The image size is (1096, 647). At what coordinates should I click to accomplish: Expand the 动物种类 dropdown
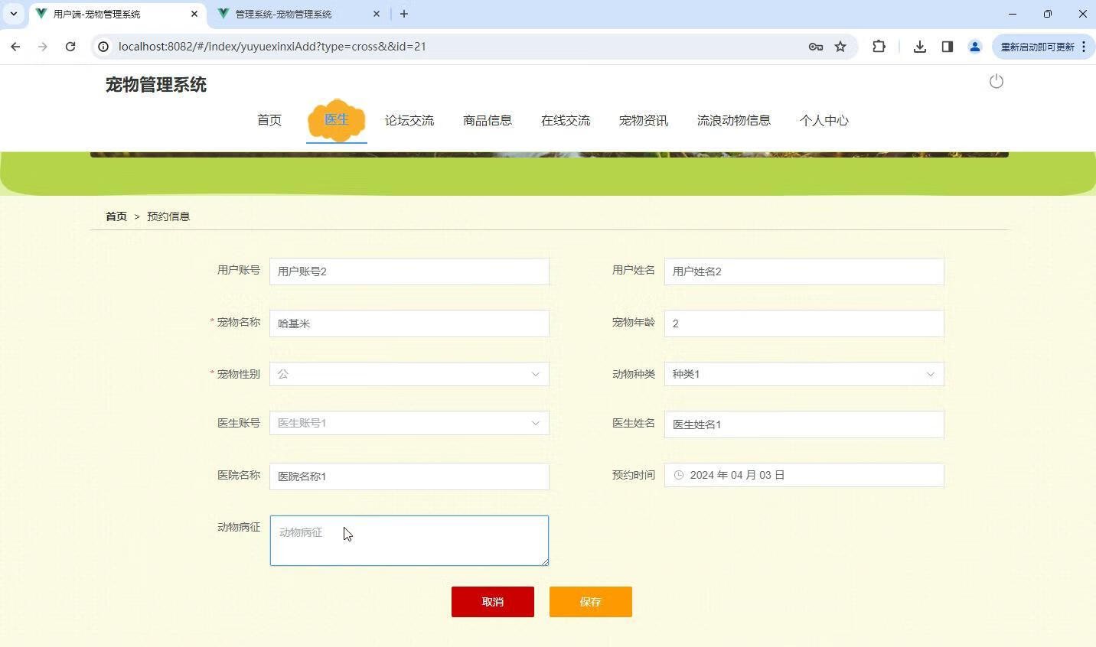[804, 374]
